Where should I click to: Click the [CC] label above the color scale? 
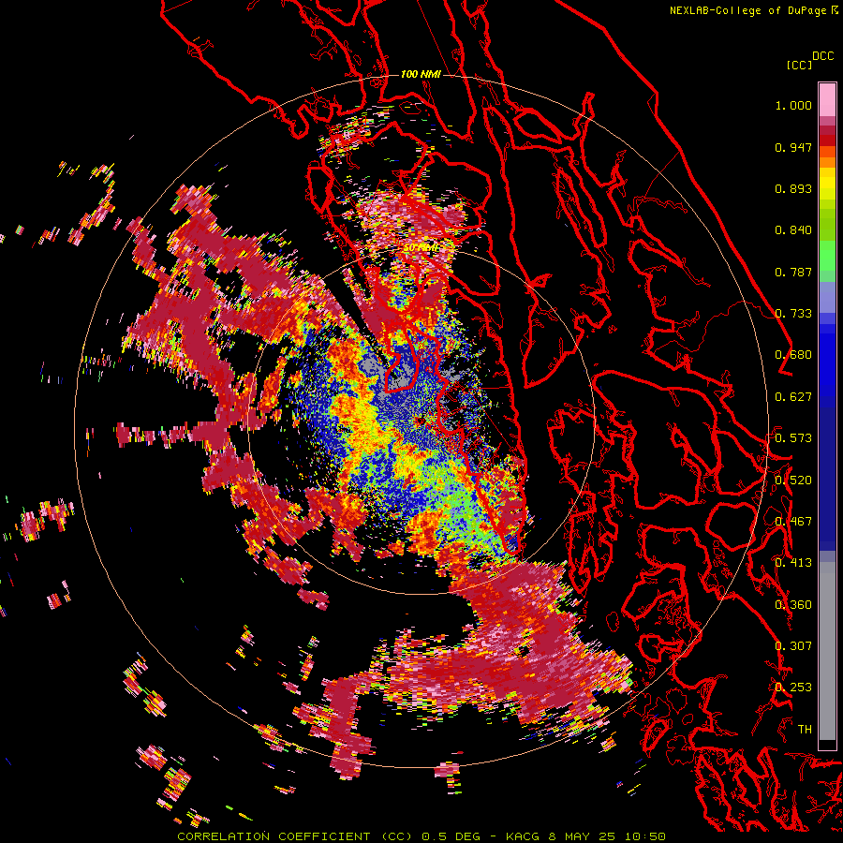[798, 65]
